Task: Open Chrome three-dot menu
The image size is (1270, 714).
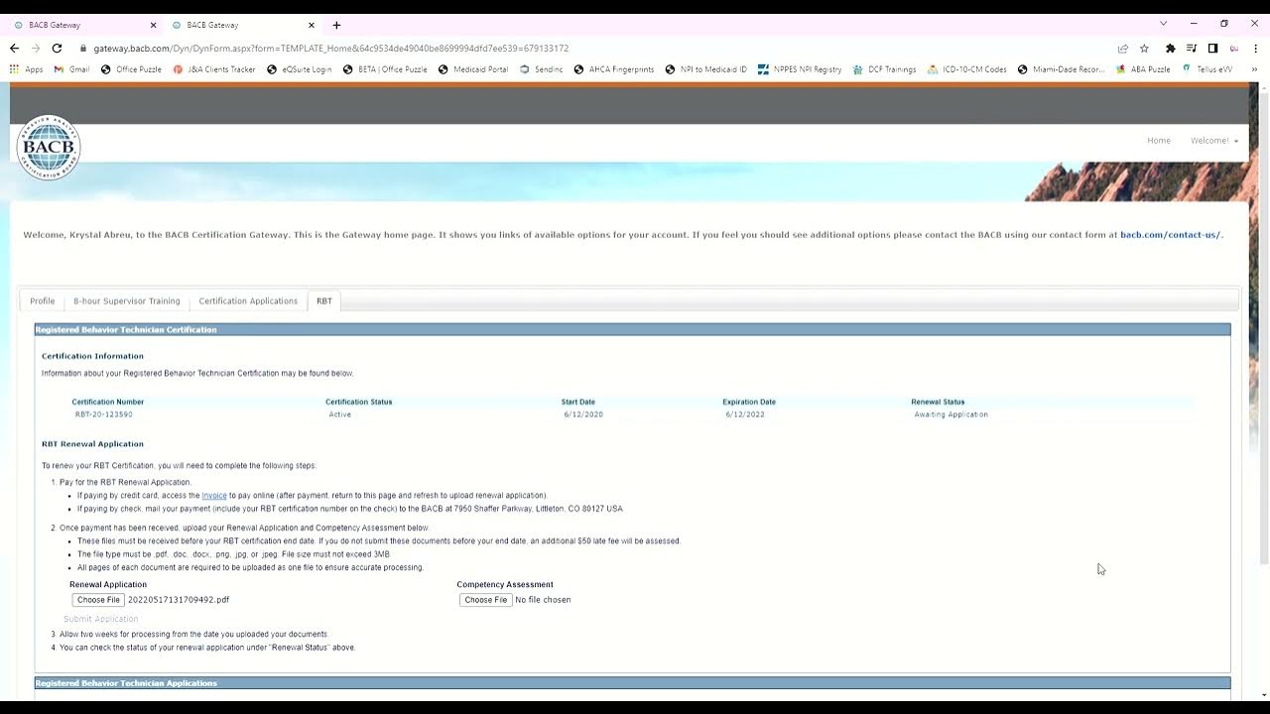Action: 1255,48
